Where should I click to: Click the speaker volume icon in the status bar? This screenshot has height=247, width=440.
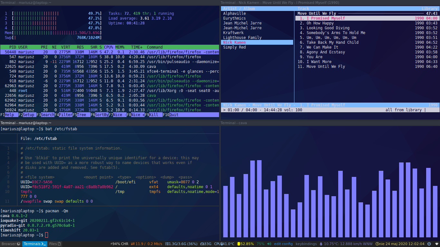pos(269,244)
